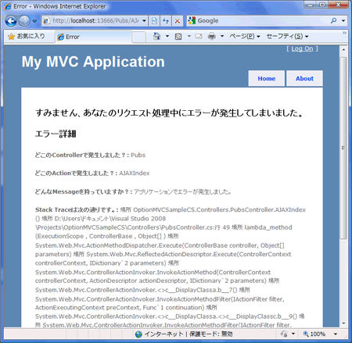Click the scrollbar up arrow
Viewport: 352px width, 343px height.
343,49
